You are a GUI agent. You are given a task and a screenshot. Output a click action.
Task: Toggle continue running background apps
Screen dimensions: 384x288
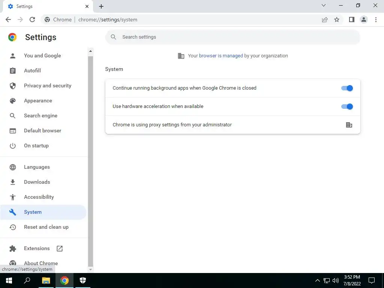point(347,88)
